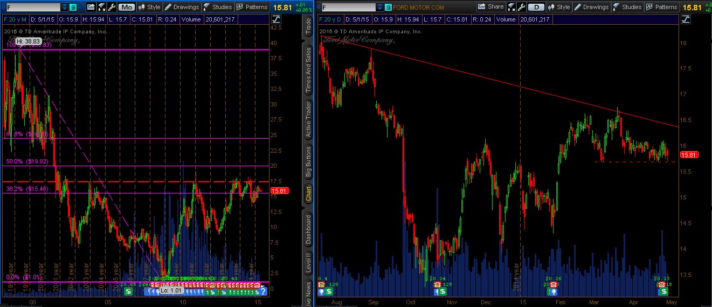712x307 pixels.
Task: Click the green dividend icon near 2005
Action: 129,291
